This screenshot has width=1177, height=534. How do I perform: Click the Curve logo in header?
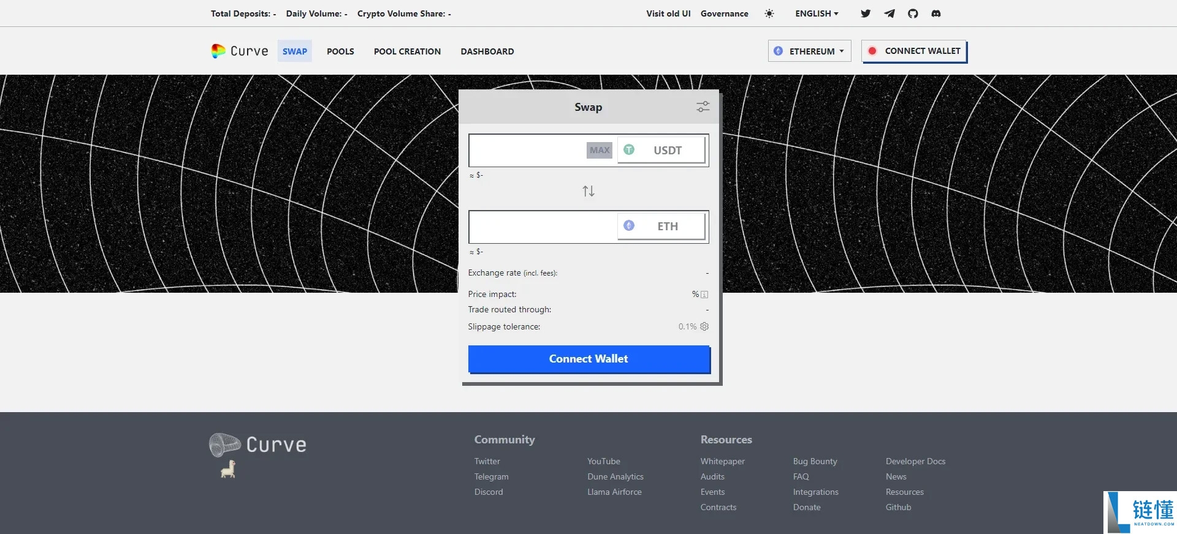pyautogui.click(x=240, y=51)
